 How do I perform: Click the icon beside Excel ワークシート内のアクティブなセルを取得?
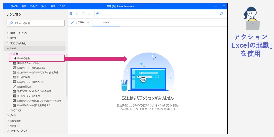click(14, 72)
